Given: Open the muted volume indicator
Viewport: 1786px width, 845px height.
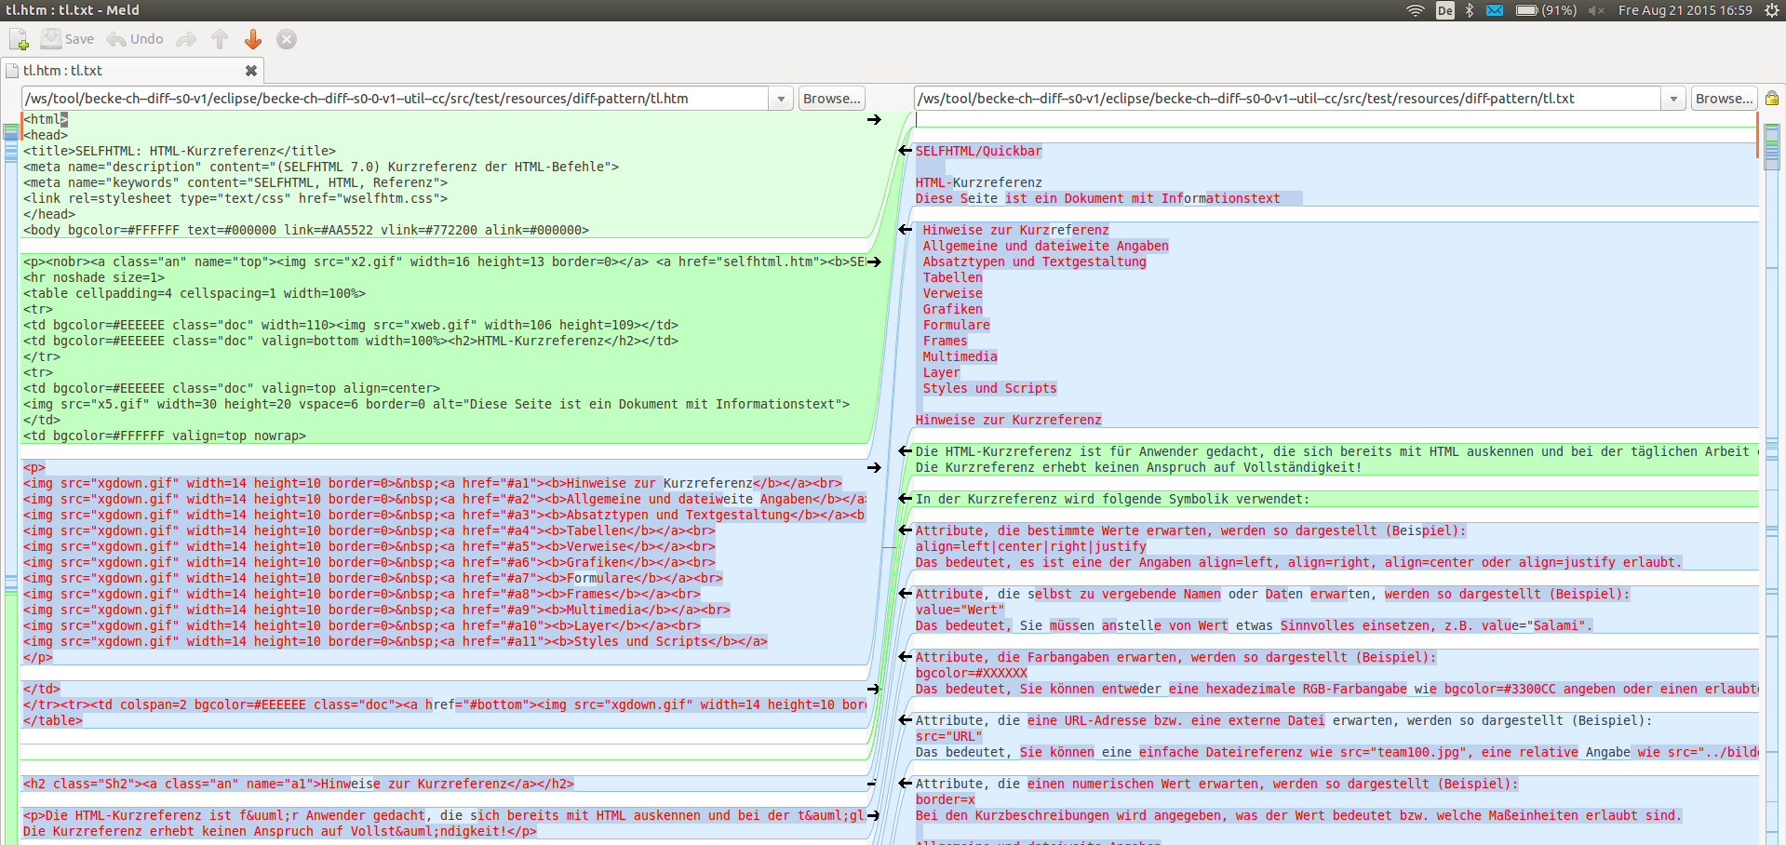Looking at the screenshot, I should tap(1597, 10).
